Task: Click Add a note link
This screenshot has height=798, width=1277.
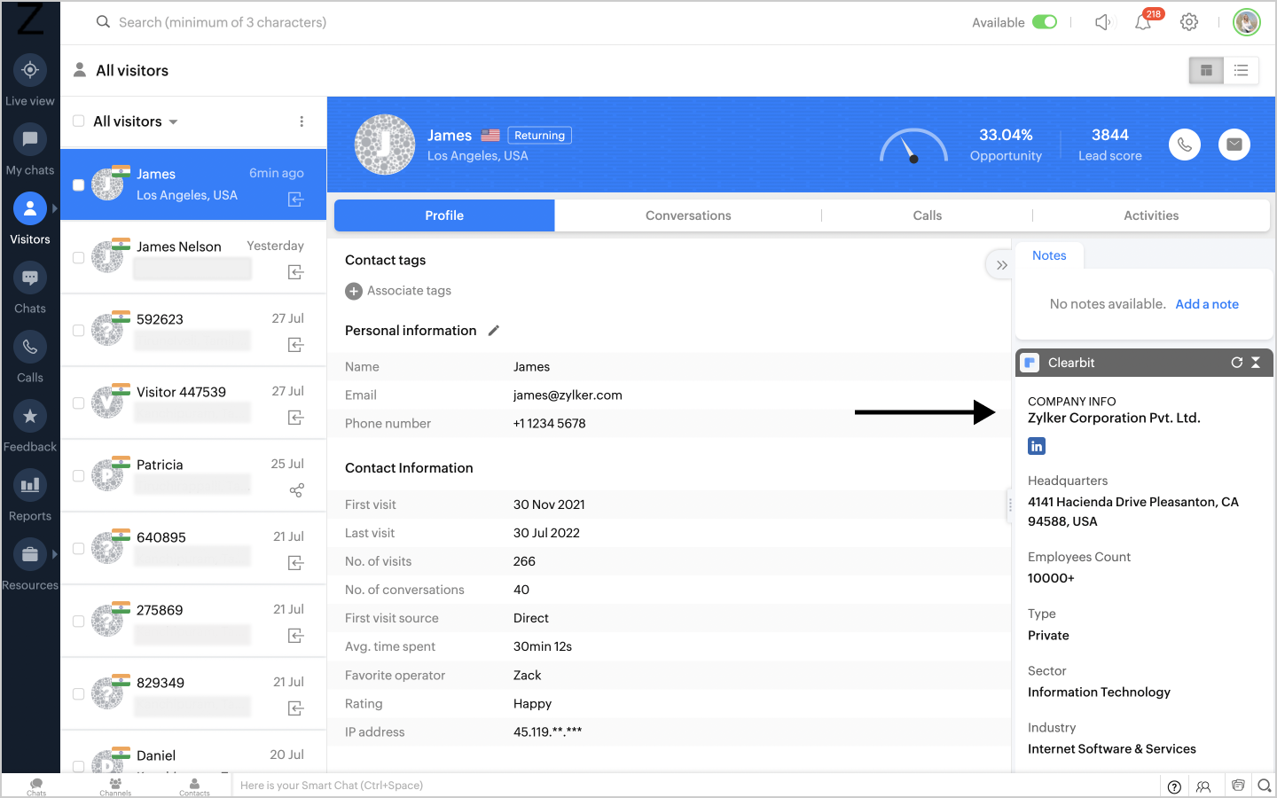Action: tap(1207, 304)
